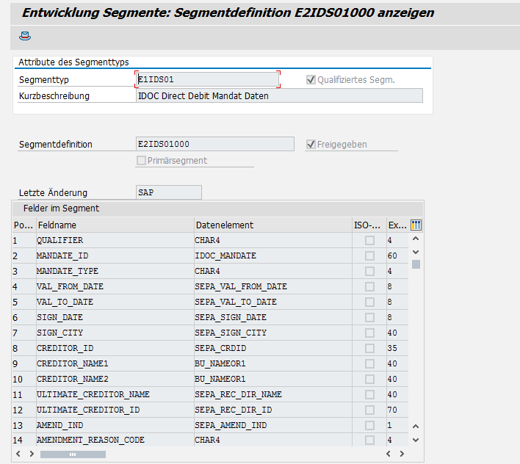Click the SEPA_AMEND_IND data element cell
This screenshot has height=464, width=520.
(273, 425)
